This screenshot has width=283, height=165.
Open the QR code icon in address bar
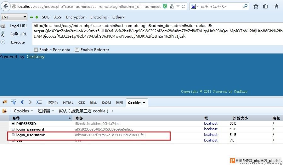[172, 7]
